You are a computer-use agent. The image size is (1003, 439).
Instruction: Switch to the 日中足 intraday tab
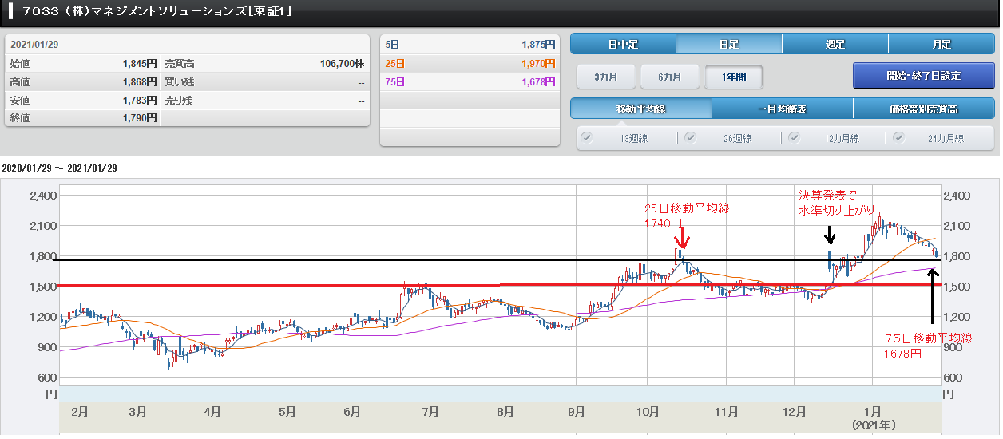tap(623, 44)
